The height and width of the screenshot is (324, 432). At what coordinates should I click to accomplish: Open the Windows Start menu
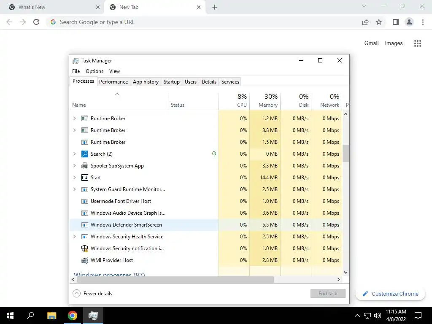point(10,316)
